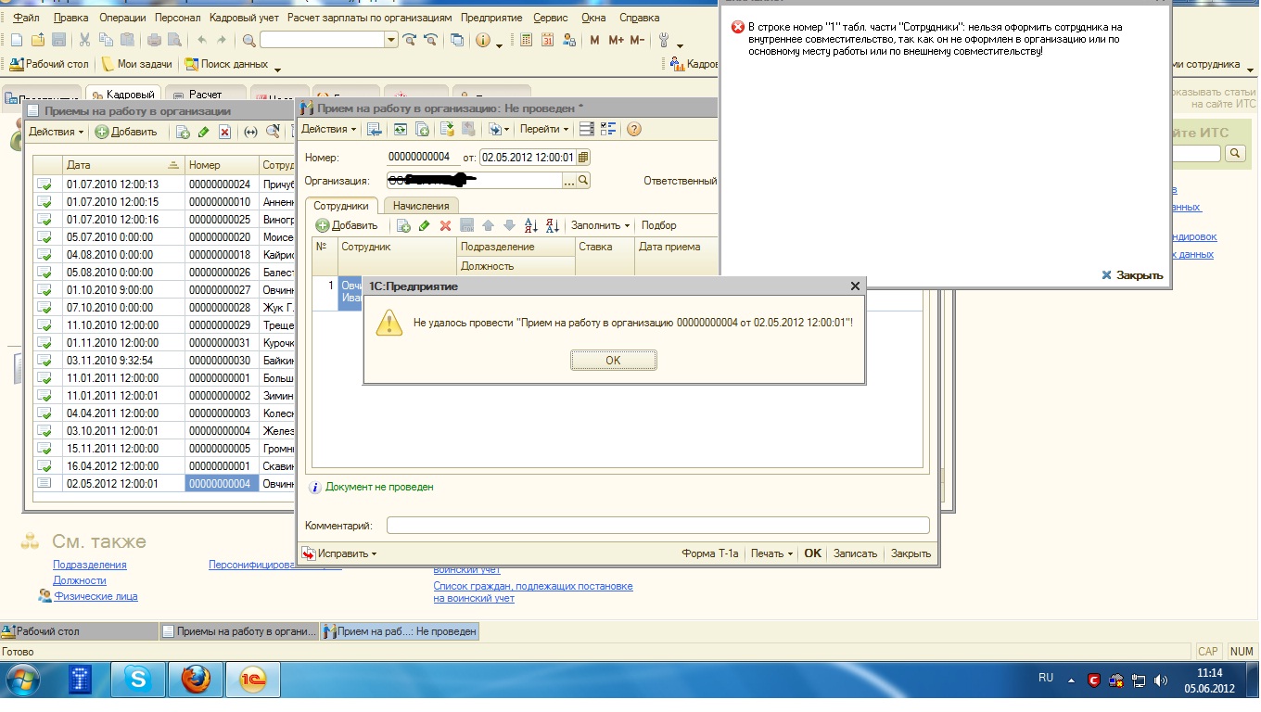Open the Кадровый учет menu

(x=244, y=18)
